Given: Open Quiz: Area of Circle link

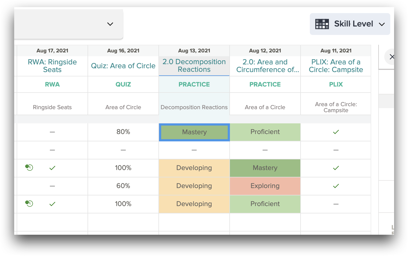Looking at the screenshot, I should [x=123, y=66].
